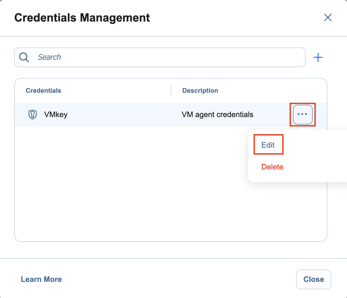Choose Delete to remove VMkey credentials
Image resolution: width=347 pixels, height=298 pixels.
272,167
